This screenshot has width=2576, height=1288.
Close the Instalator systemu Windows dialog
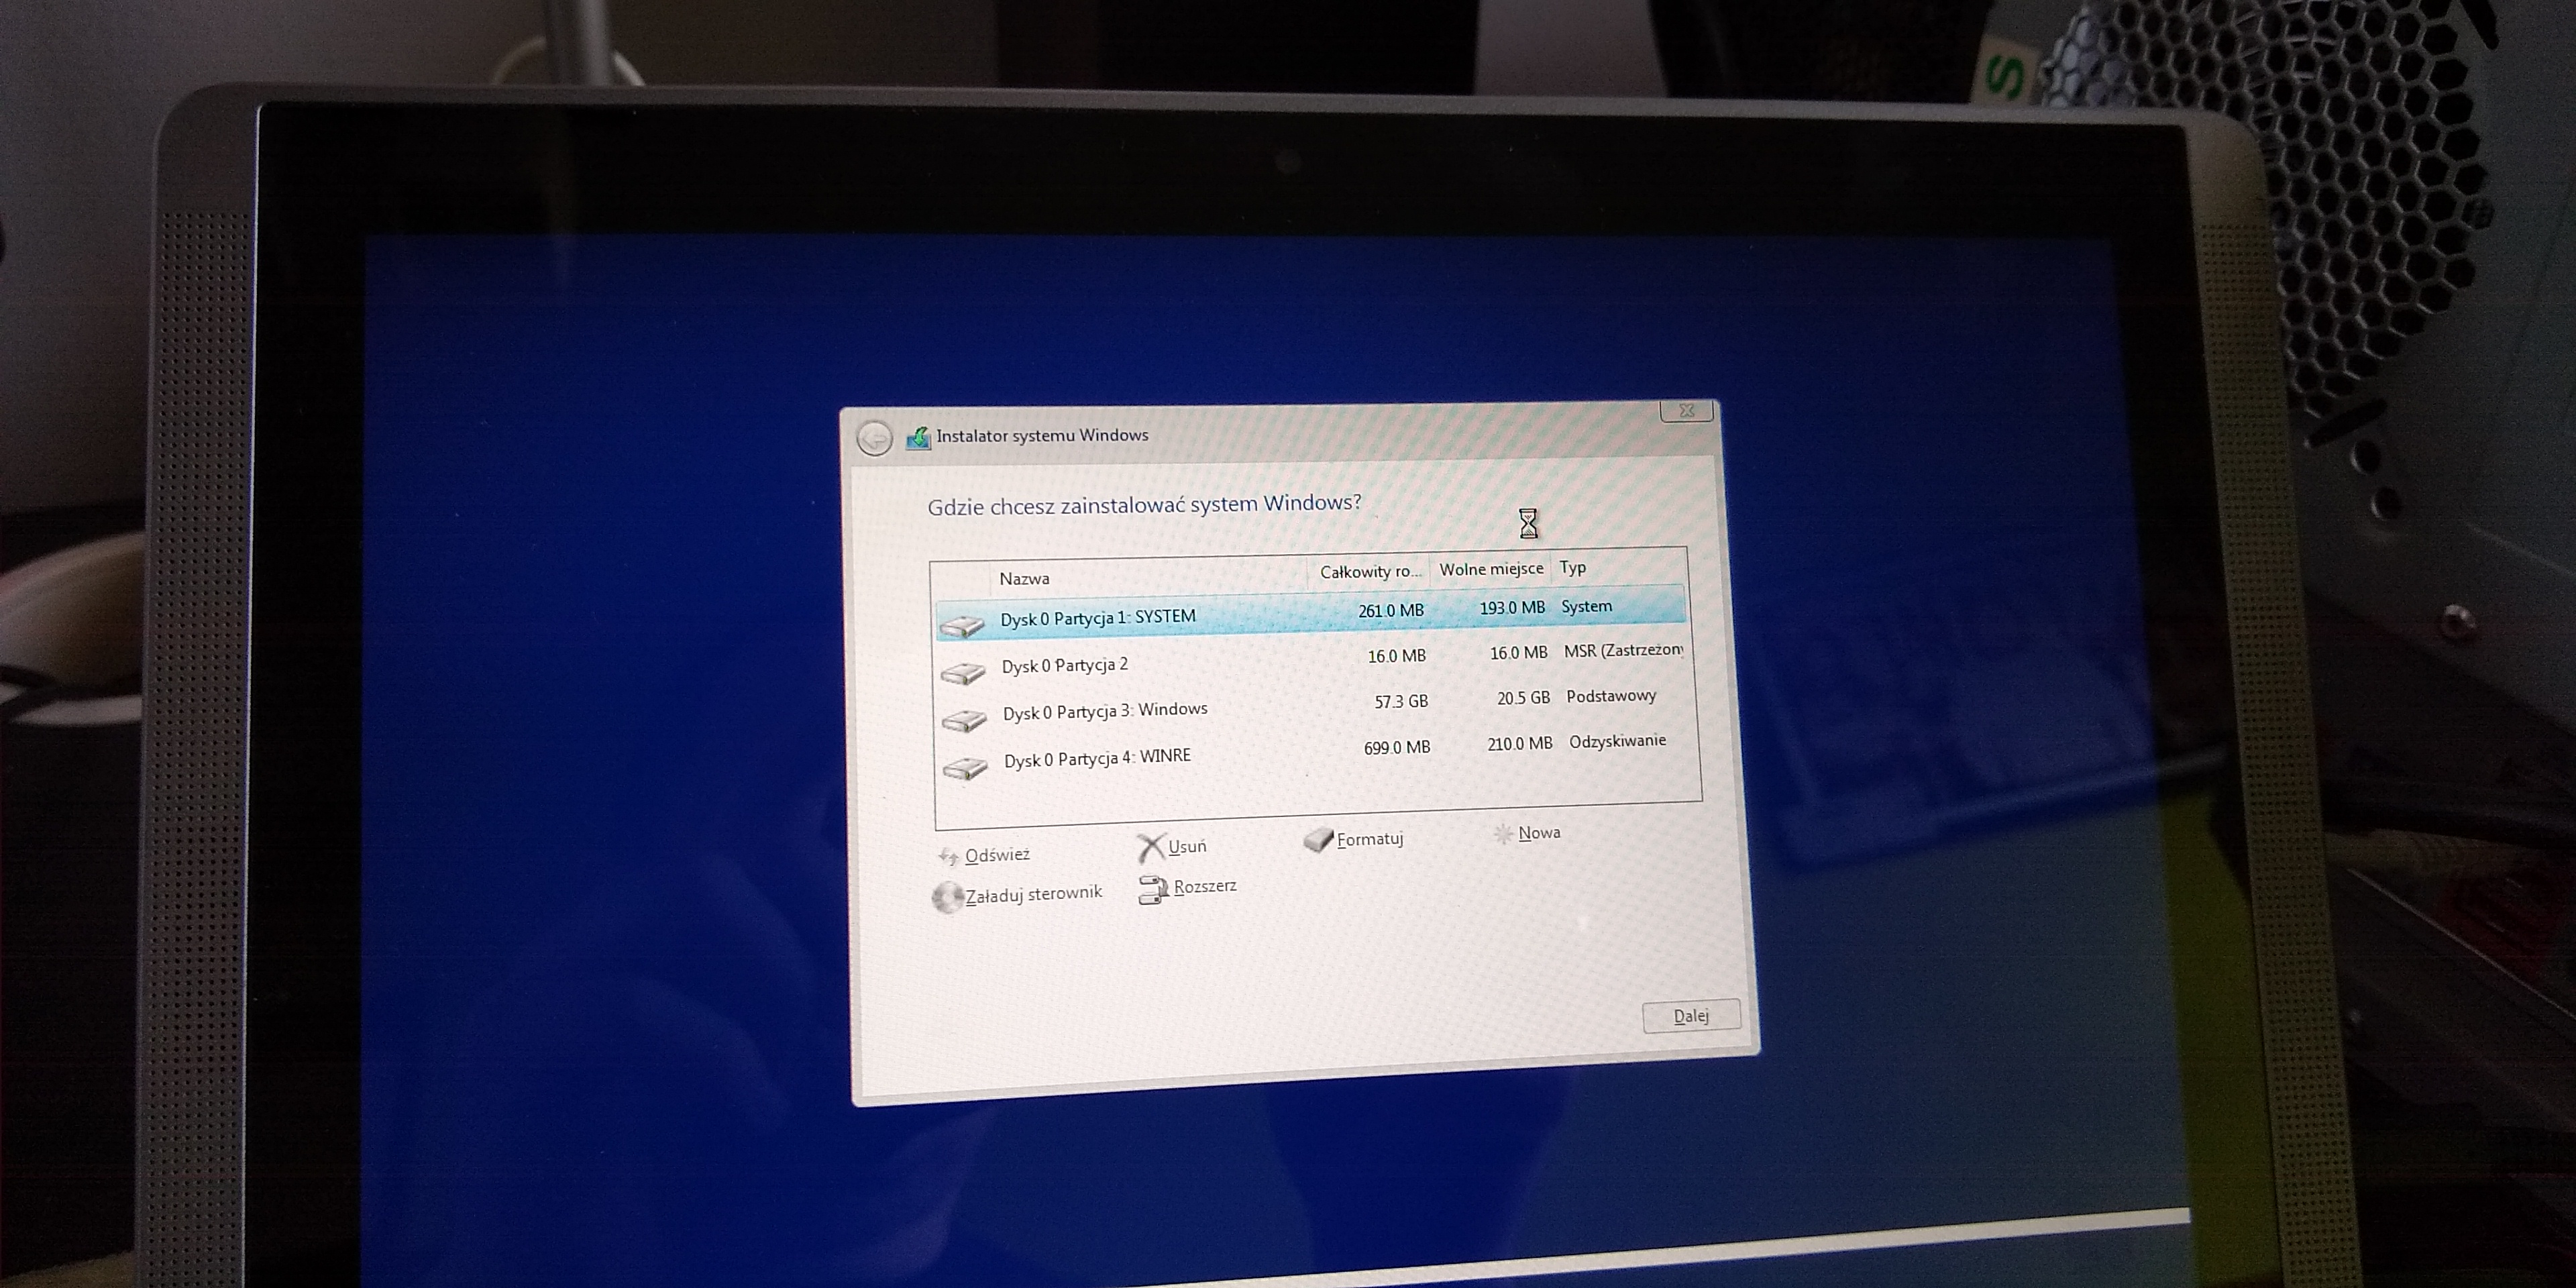[x=1687, y=410]
